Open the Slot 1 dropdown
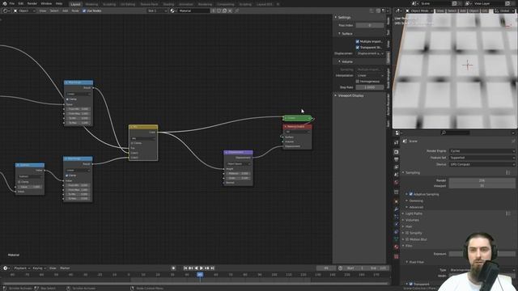Image resolution: width=518 pixels, height=291 pixels. (157, 11)
